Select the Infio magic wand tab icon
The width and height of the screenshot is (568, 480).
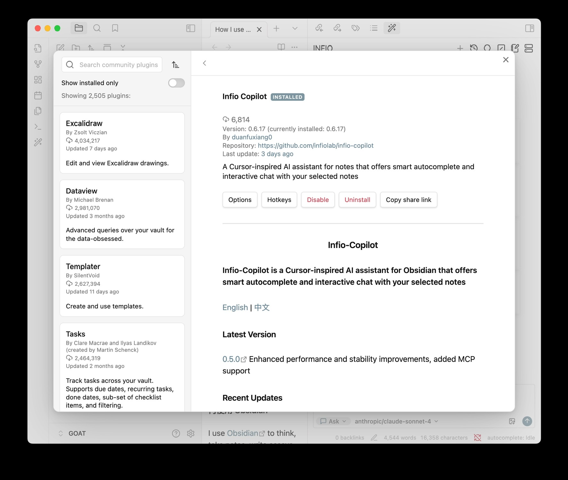[x=392, y=28]
